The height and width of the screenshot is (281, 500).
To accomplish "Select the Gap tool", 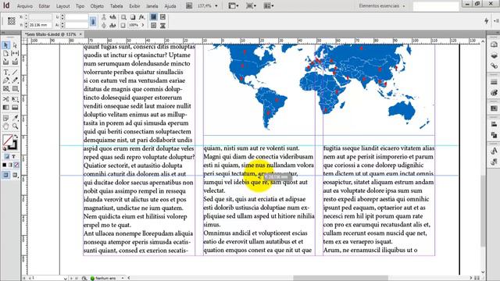I will coord(15,53).
